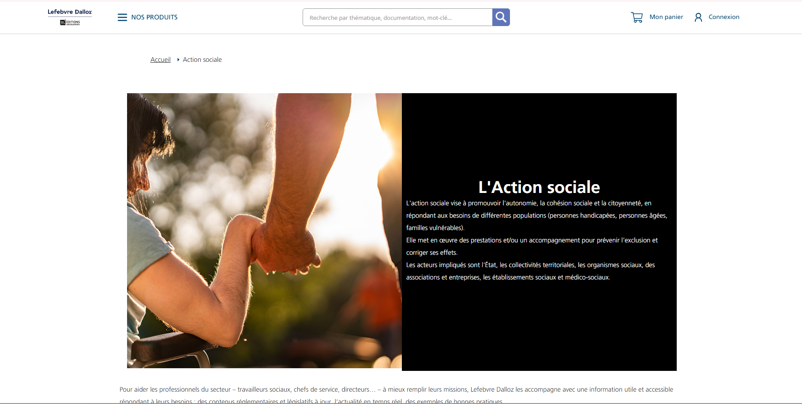Viewport: 802px width, 404px height.
Task: Click the paragraph starting 'Les acteurs impliqués'
Action: pos(531,271)
